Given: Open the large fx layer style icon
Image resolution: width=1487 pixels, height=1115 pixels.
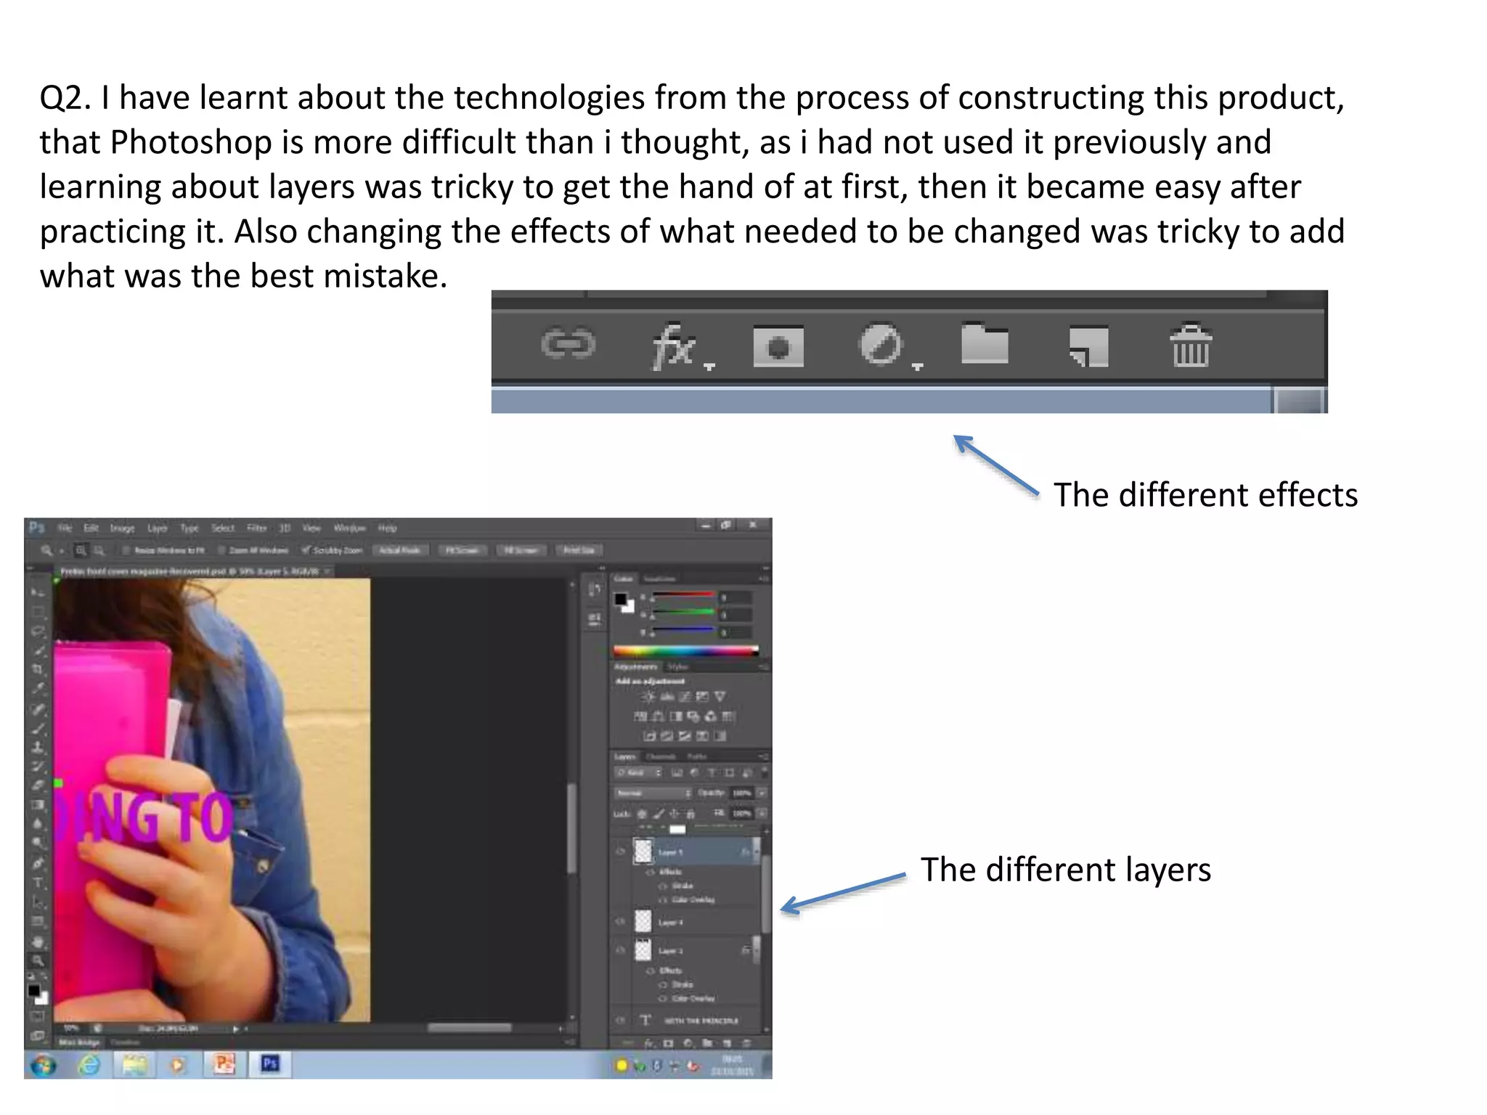Looking at the screenshot, I should point(675,346).
